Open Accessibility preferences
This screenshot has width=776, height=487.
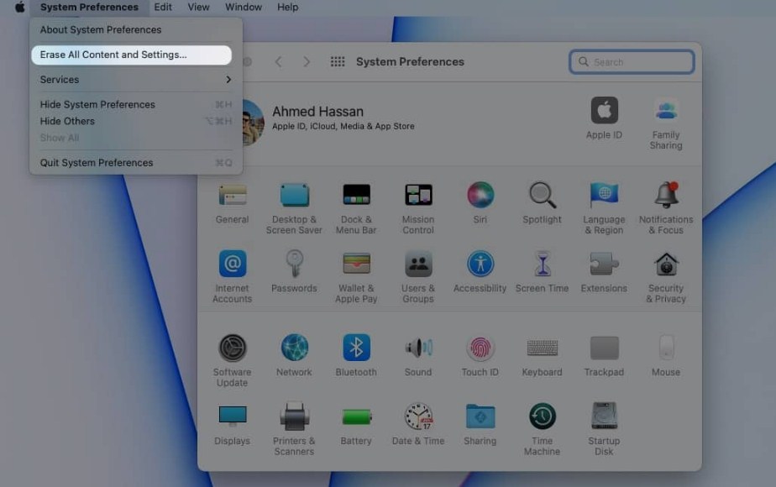click(480, 272)
